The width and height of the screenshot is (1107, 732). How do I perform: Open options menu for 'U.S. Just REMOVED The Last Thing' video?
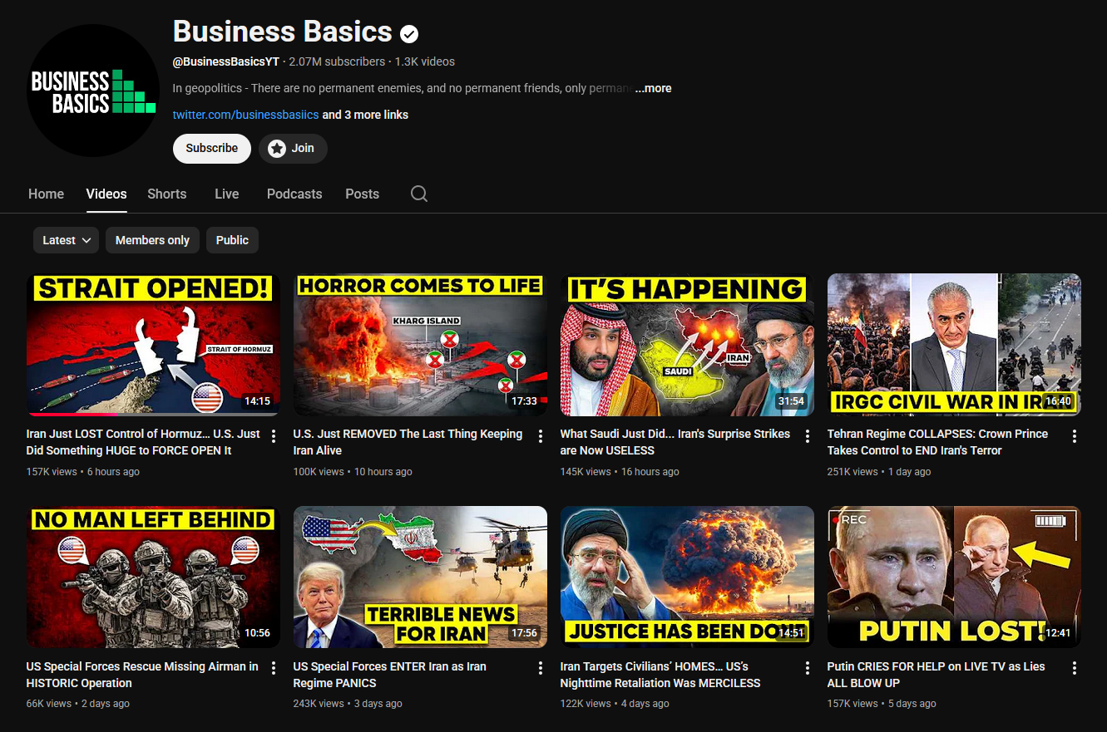coord(541,436)
